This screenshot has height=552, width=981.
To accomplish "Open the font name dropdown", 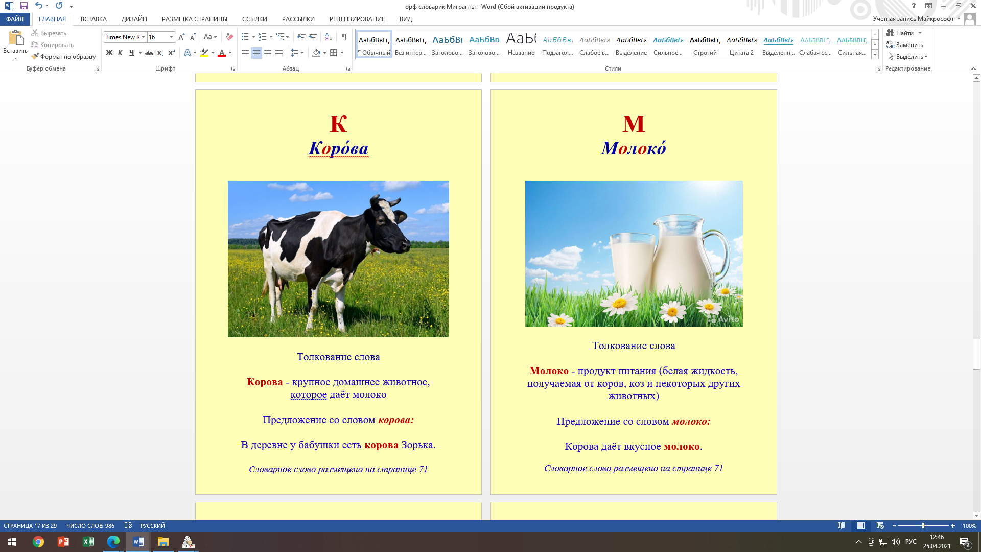I will (x=144, y=37).
